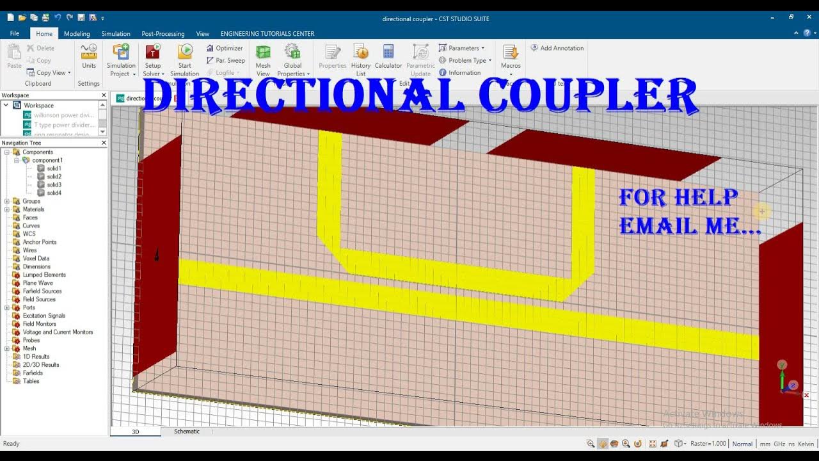Select 1D Results folder
819x461 pixels.
click(36, 357)
